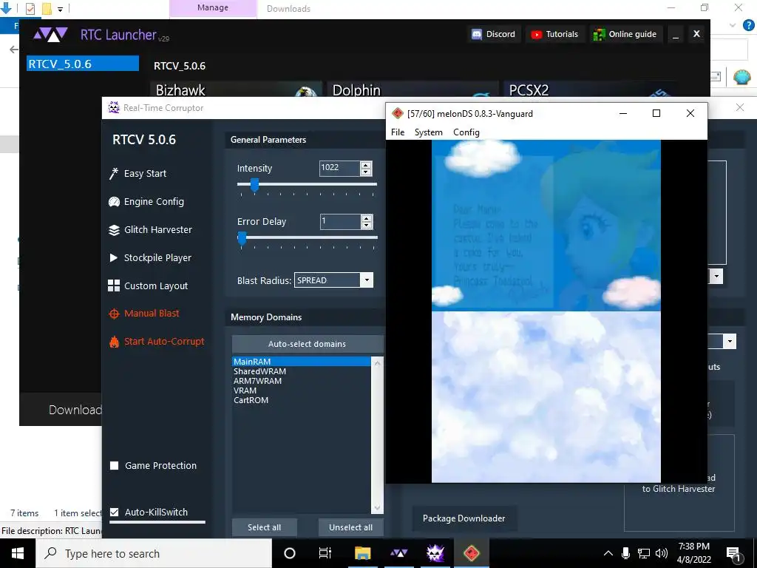Click memory domains list scrollbar down arrow
Screen dimensions: 757x568
pos(377,507)
